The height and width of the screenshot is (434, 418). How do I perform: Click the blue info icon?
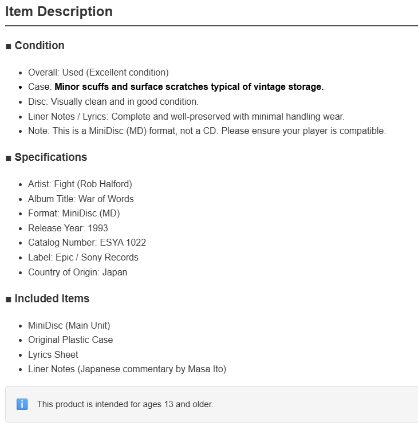(x=22, y=404)
